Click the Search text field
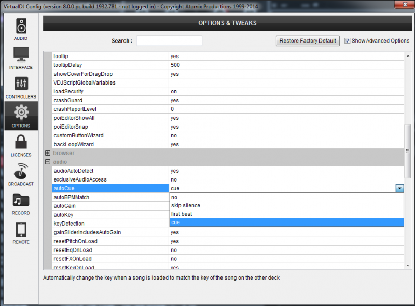The width and height of the screenshot is (415, 306). click(169, 40)
